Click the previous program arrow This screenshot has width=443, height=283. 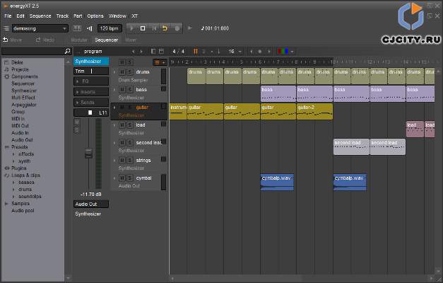tap(133, 52)
